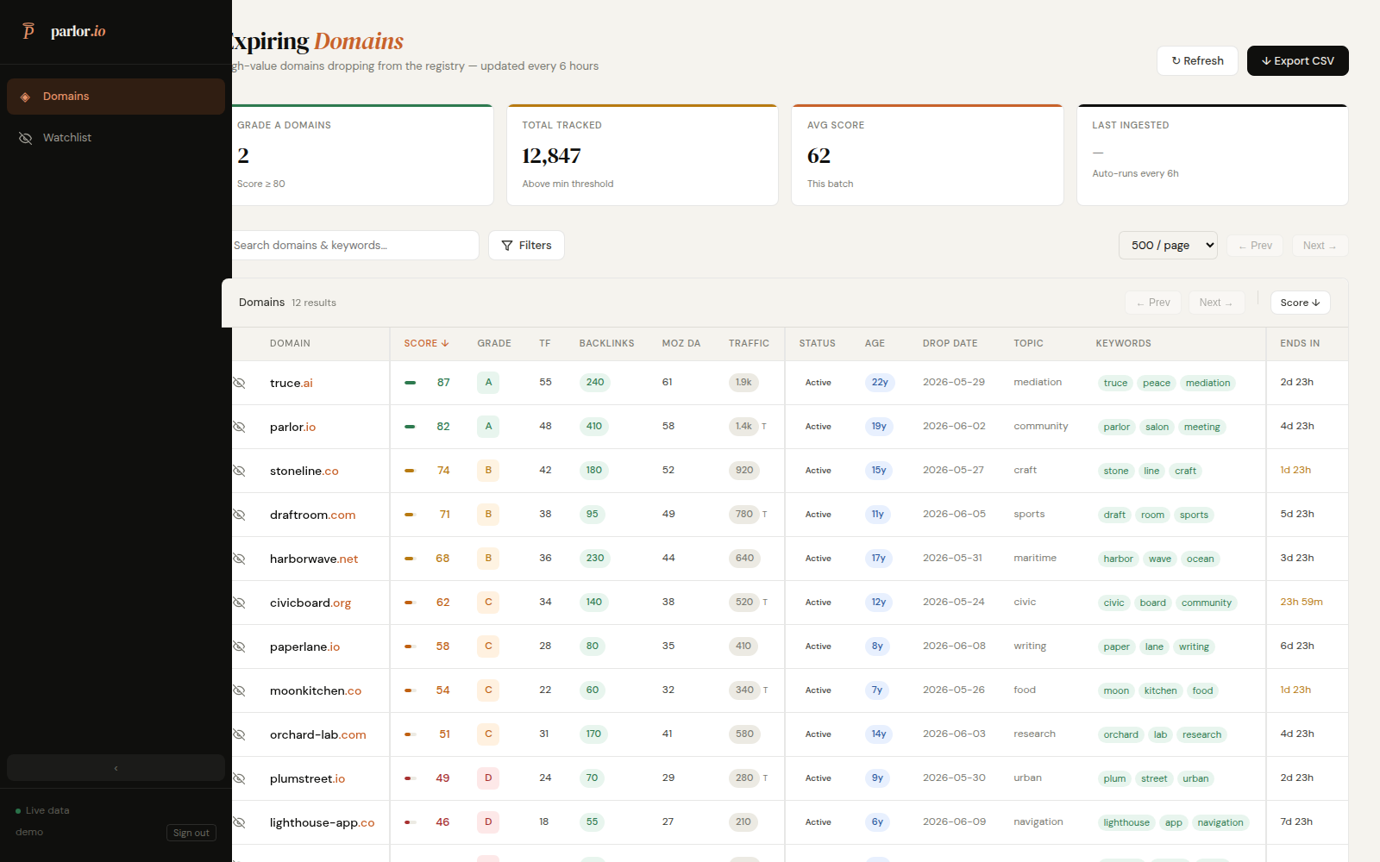The width and height of the screenshot is (1380, 862).
Task: Click the grade C badge for civicboard.org
Action: point(488,602)
